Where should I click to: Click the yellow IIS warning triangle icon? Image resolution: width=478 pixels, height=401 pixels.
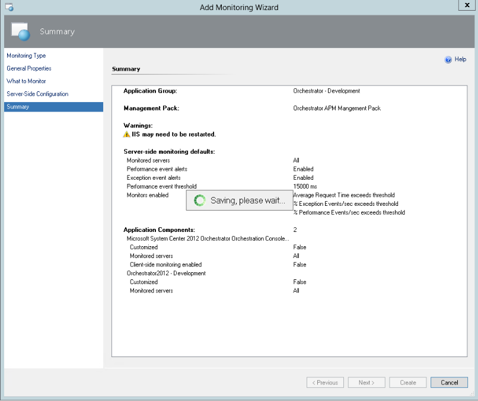click(x=126, y=135)
